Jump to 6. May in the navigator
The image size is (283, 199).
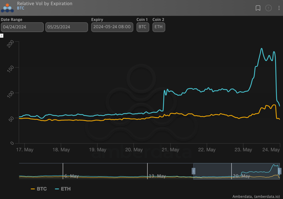(71, 176)
